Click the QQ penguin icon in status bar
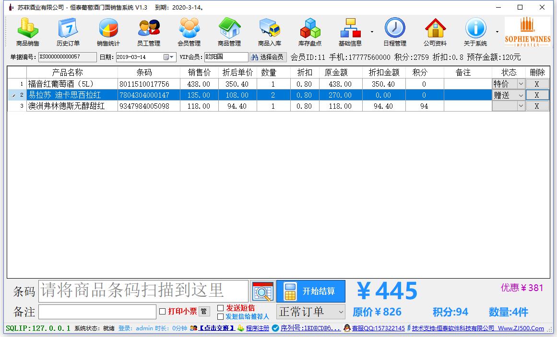The width and height of the screenshot is (557, 337). coord(347,328)
